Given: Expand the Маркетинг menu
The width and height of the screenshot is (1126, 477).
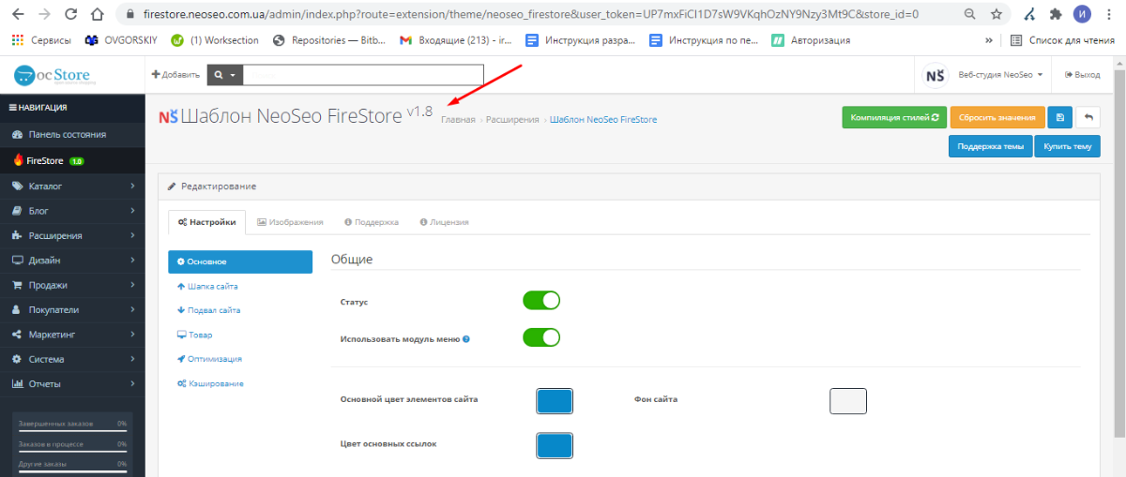Looking at the screenshot, I should [x=72, y=335].
